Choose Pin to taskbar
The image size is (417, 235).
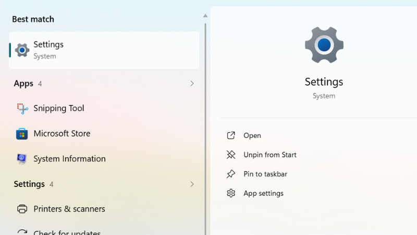tap(265, 174)
